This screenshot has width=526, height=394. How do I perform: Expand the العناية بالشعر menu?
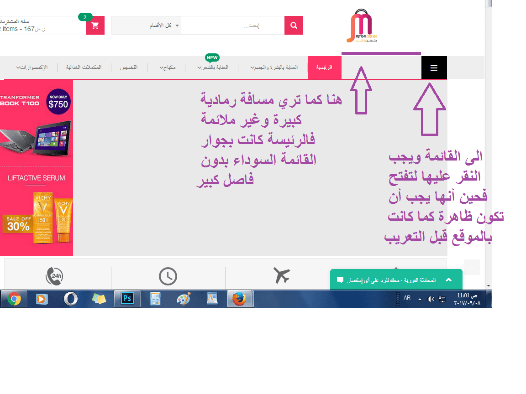(x=212, y=67)
